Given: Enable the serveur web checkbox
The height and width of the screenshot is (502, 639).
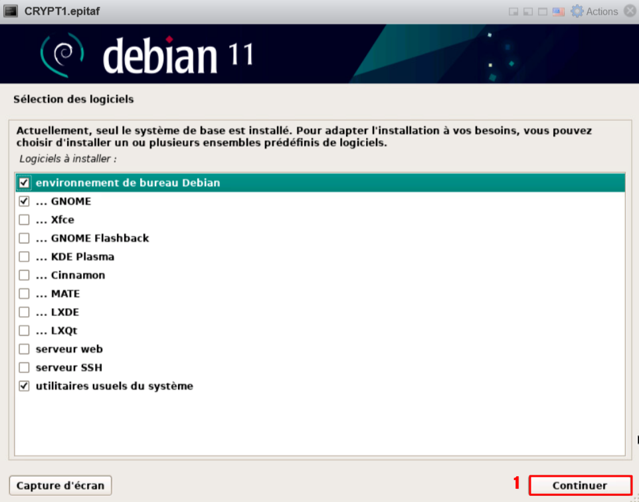Looking at the screenshot, I should pos(25,349).
